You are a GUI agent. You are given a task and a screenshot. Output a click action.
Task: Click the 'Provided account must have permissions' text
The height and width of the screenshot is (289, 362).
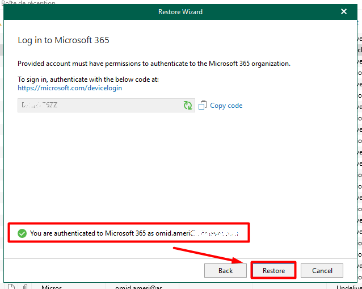(x=154, y=64)
